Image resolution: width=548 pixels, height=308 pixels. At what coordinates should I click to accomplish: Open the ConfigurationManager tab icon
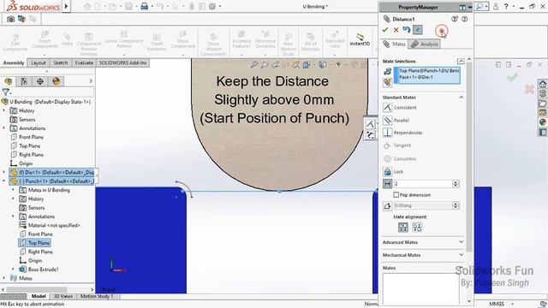(x=24, y=81)
